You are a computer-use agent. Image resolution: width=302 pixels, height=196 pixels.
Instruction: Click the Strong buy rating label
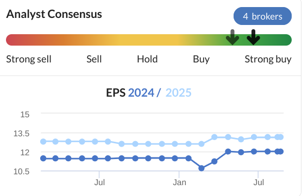[268, 59]
